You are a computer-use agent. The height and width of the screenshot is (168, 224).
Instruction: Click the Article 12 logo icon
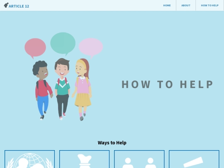(x=6, y=5)
